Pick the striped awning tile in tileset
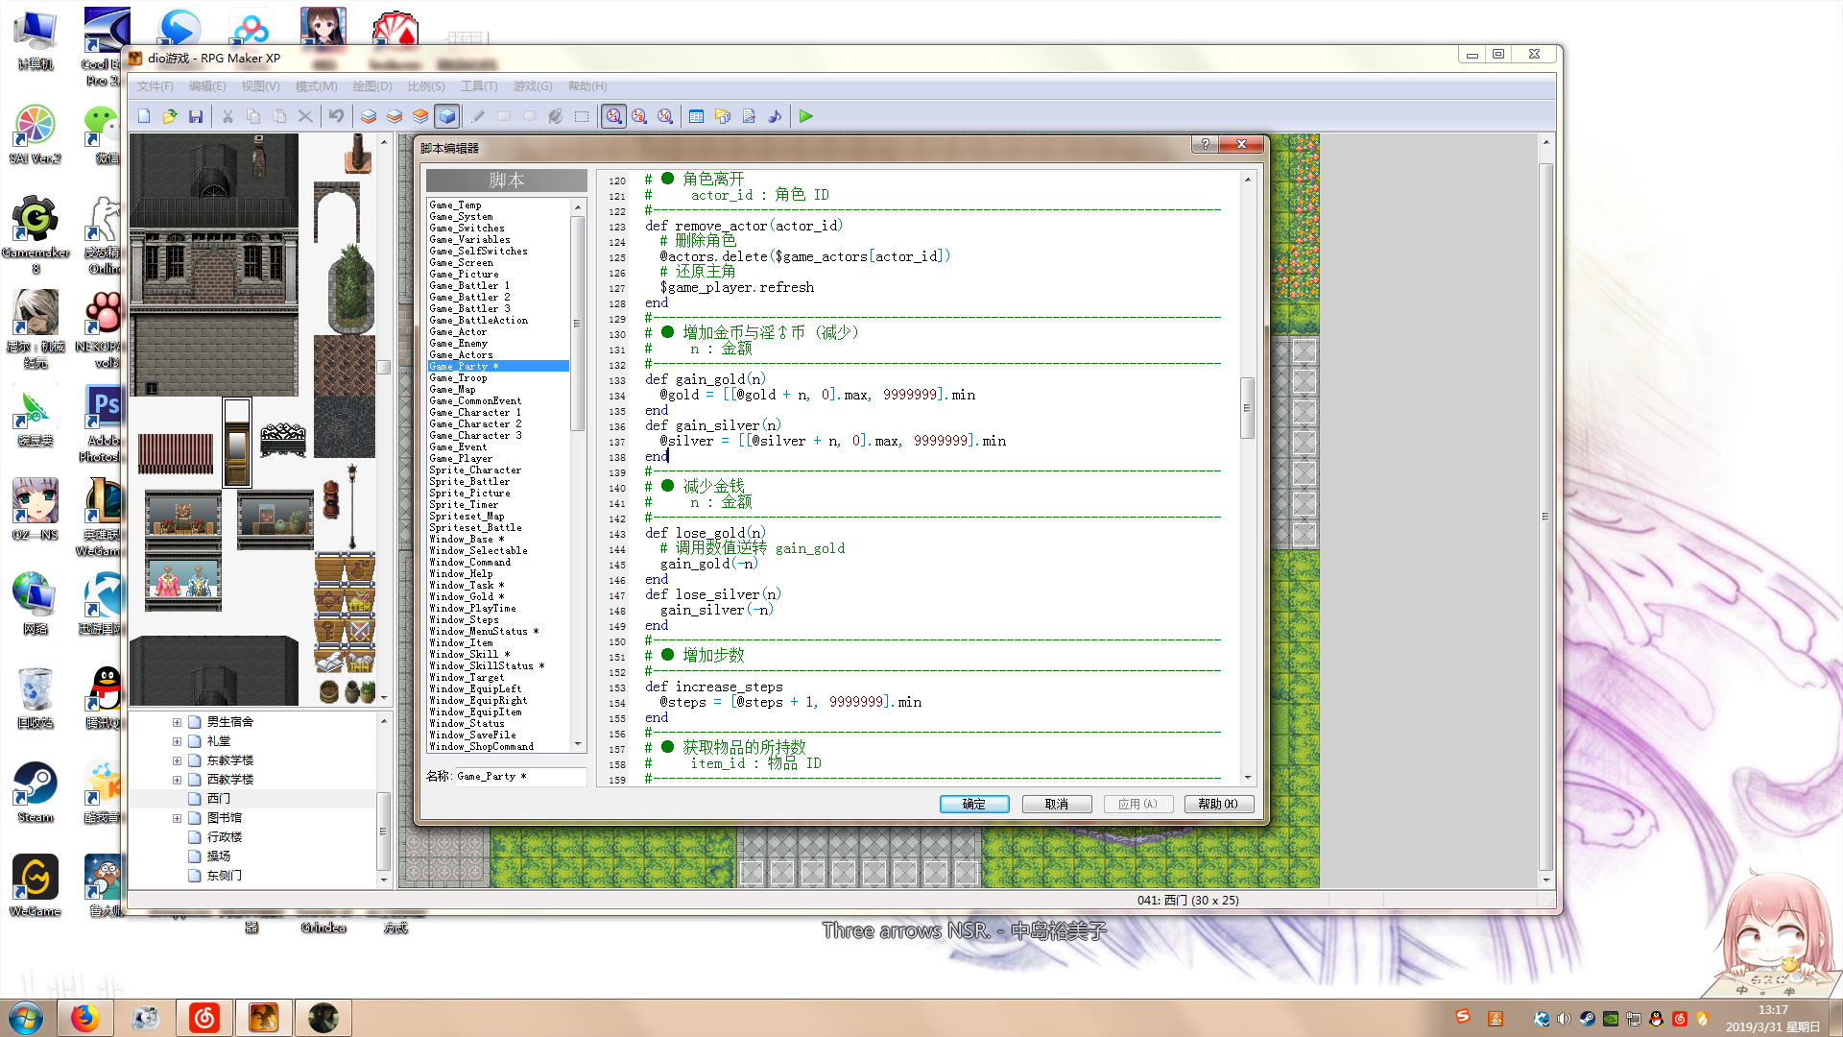 [x=176, y=453]
